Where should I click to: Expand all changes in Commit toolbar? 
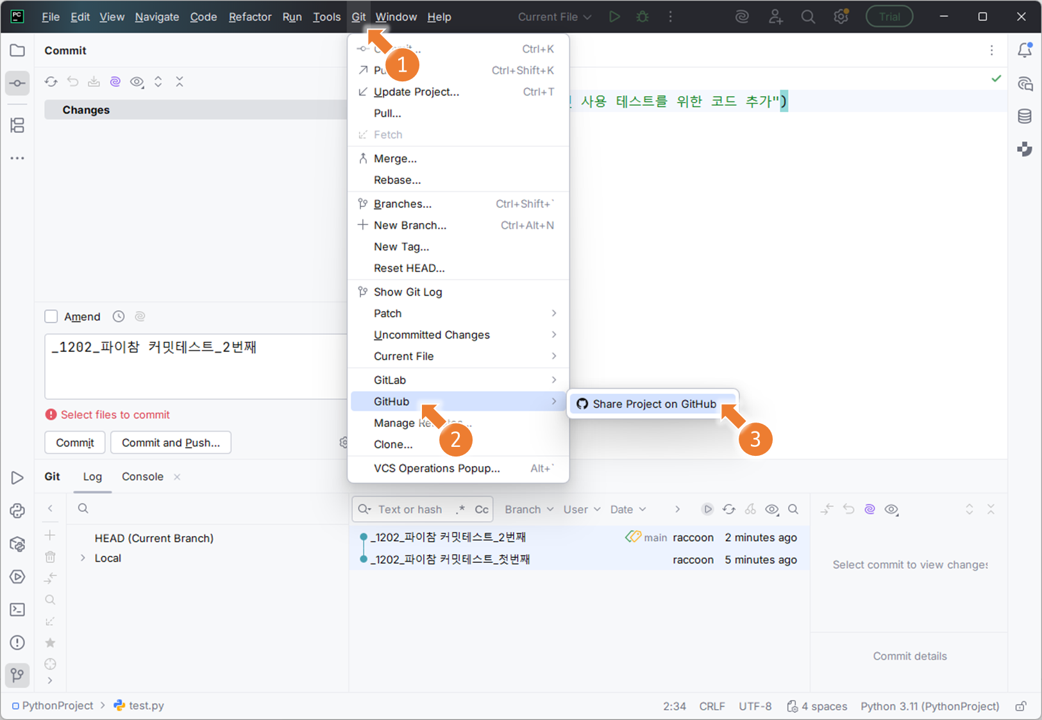click(158, 81)
